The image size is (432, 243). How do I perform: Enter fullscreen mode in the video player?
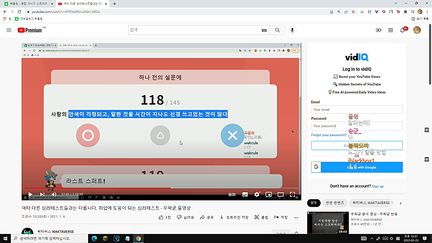(x=292, y=194)
